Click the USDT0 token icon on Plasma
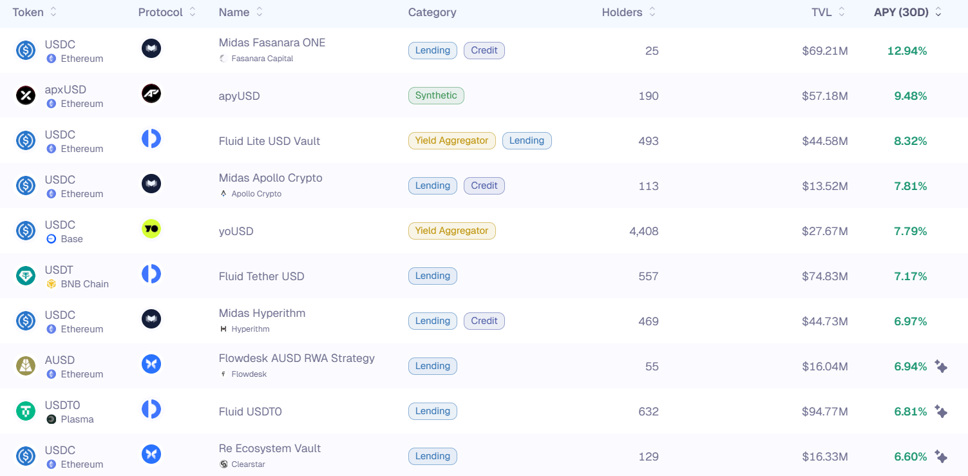Viewport: 968px width, 476px height. [x=26, y=411]
